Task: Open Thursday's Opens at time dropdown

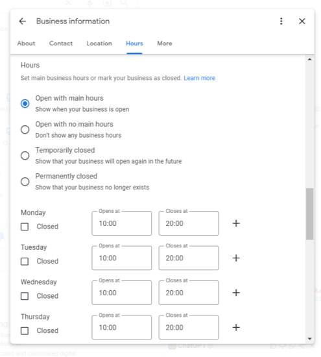Action: (122, 327)
